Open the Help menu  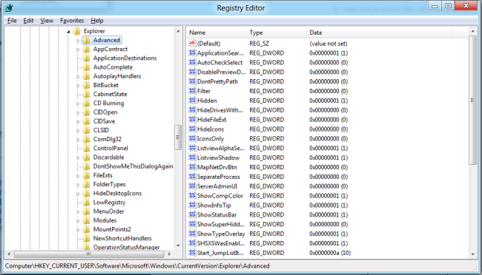[x=97, y=21]
